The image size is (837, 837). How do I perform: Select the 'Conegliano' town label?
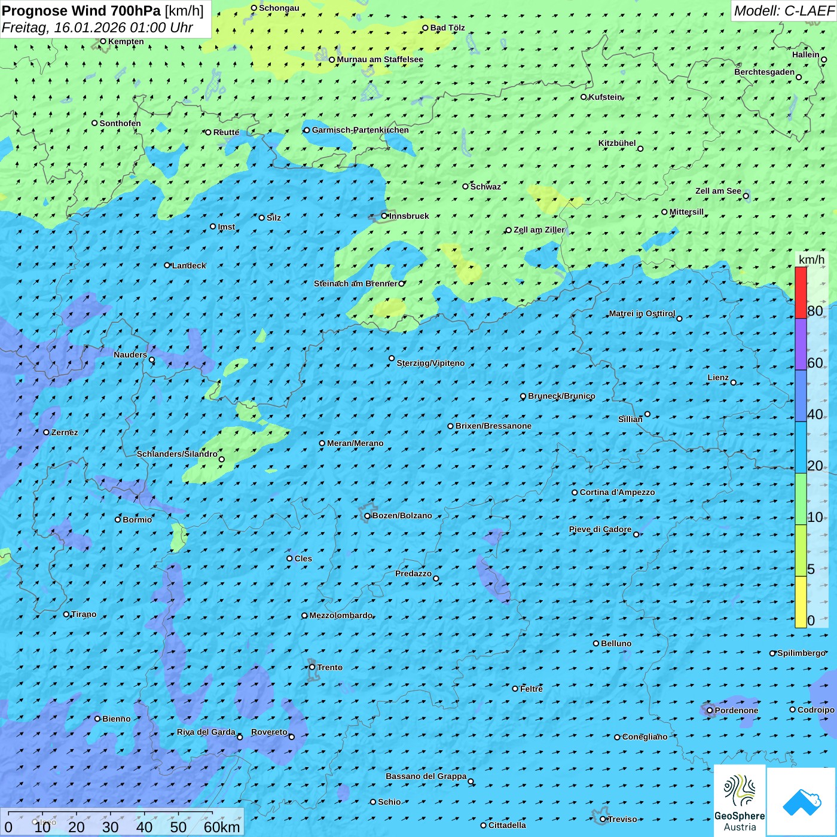click(x=644, y=737)
